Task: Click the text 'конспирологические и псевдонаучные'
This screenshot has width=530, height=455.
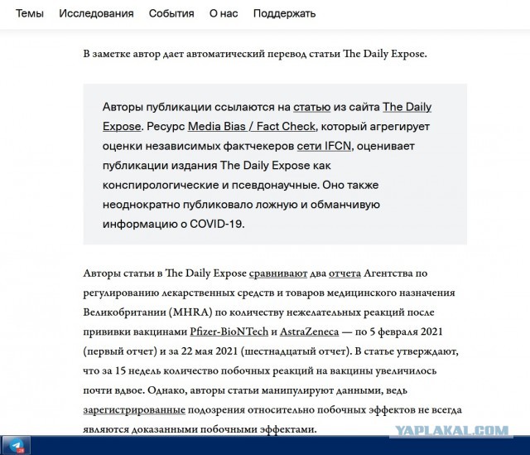Action: coord(210,185)
